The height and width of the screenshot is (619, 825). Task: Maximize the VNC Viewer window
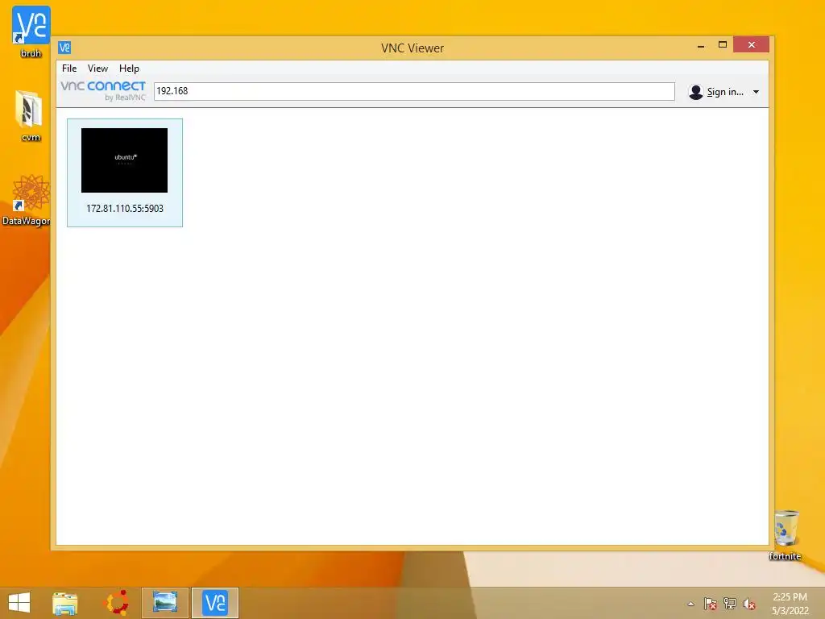tap(723, 45)
